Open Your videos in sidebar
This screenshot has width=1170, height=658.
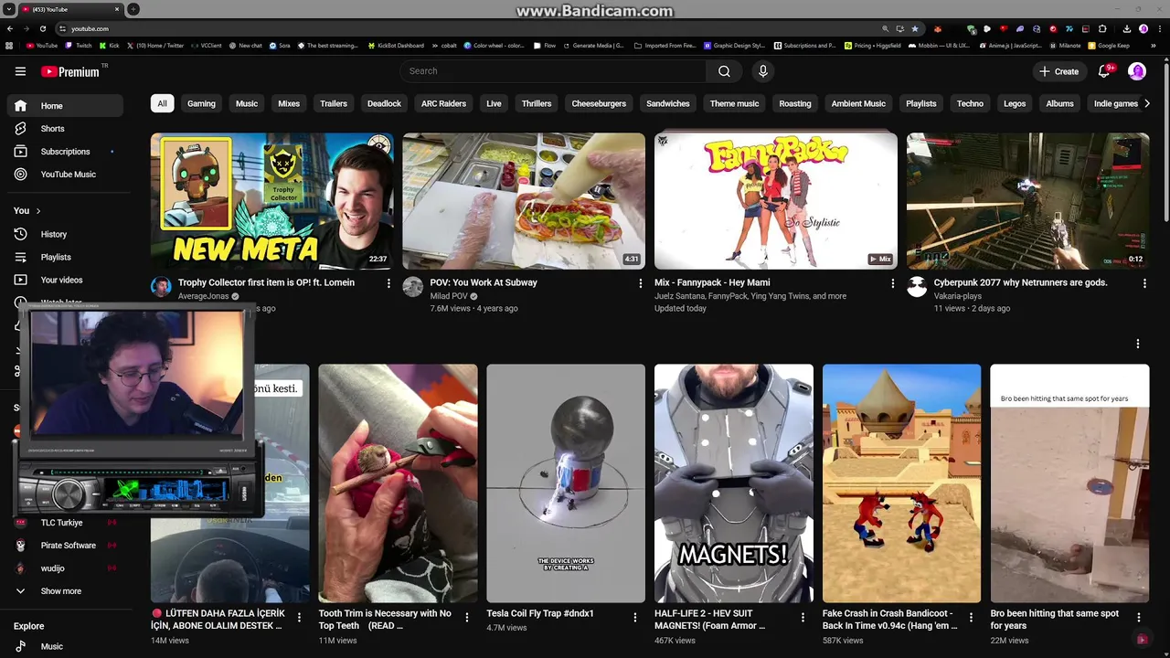[65, 281]
